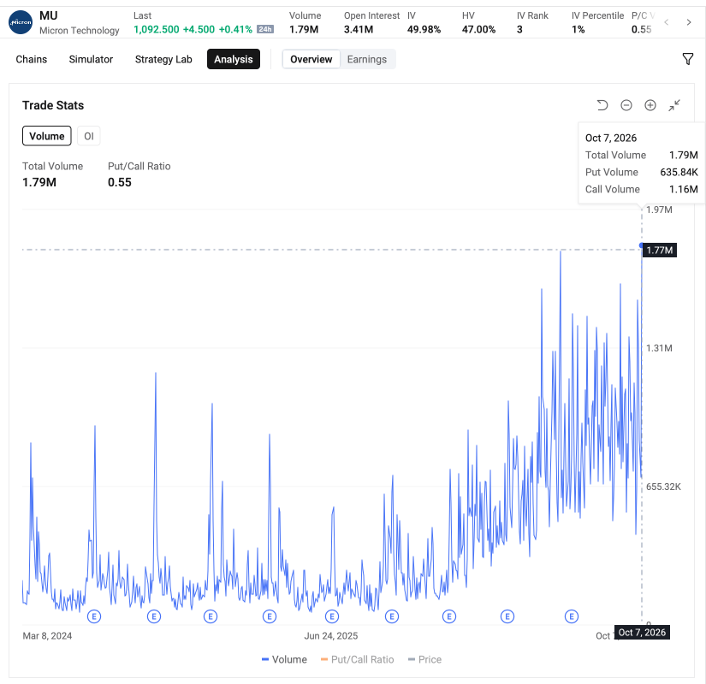This screenshot has height=684, width=706.
Task: Click the Put Volume 635.84K in tooltip
Action: [x=679, y=172]
